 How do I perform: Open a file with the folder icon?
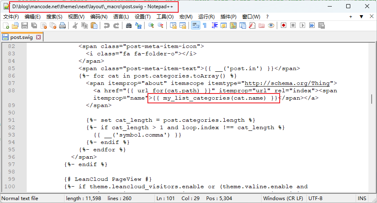click(x=15, y=25)
